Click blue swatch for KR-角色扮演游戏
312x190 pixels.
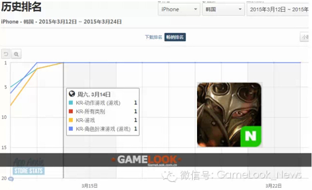tap(70, 129)
